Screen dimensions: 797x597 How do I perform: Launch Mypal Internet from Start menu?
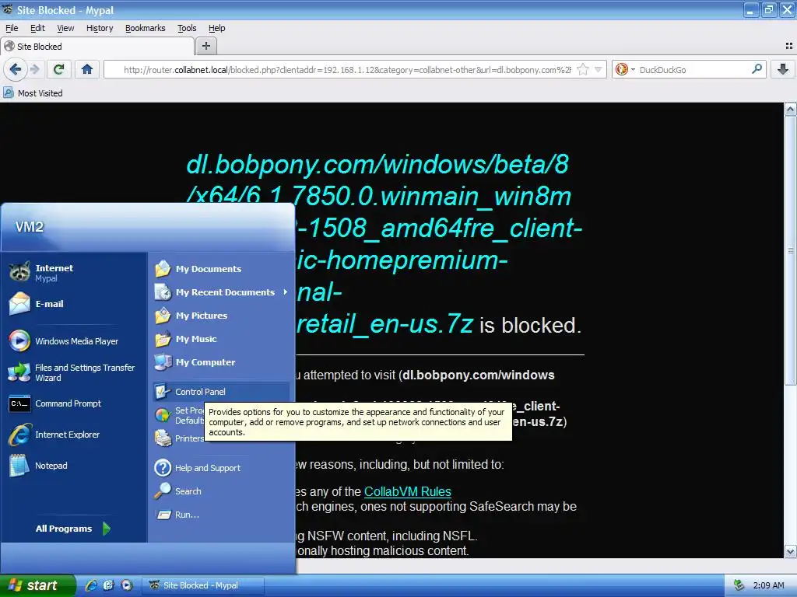click(74, 273)
